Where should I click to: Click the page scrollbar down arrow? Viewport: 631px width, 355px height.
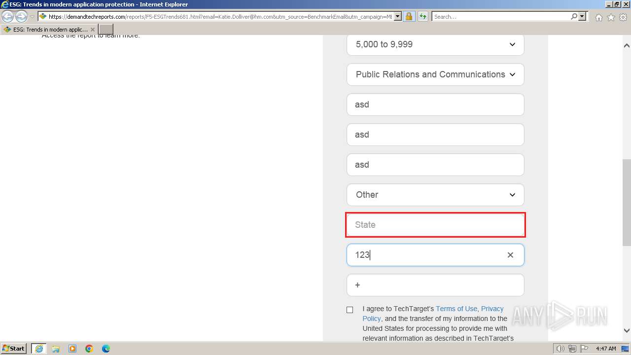[x=627, y=331]
